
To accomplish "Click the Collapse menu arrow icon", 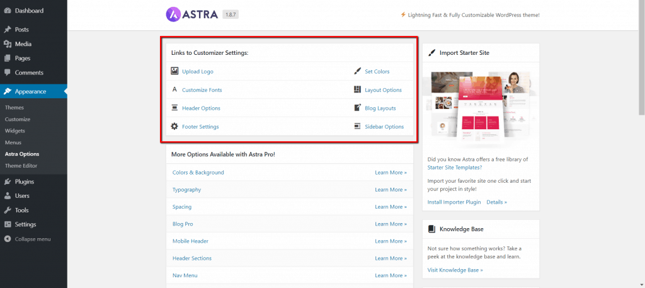I will click(8, 239).
